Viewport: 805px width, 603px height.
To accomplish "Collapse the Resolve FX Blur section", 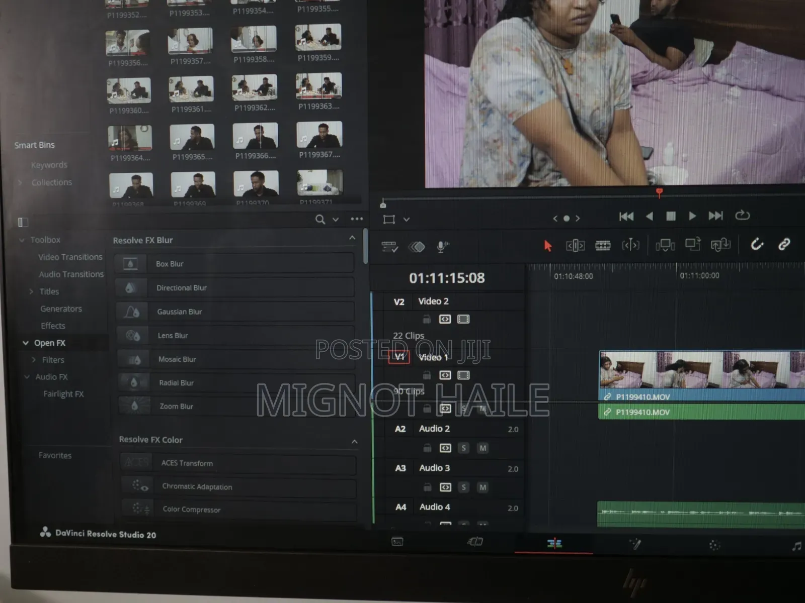I will pyautogui.click(x=352, y=238).
